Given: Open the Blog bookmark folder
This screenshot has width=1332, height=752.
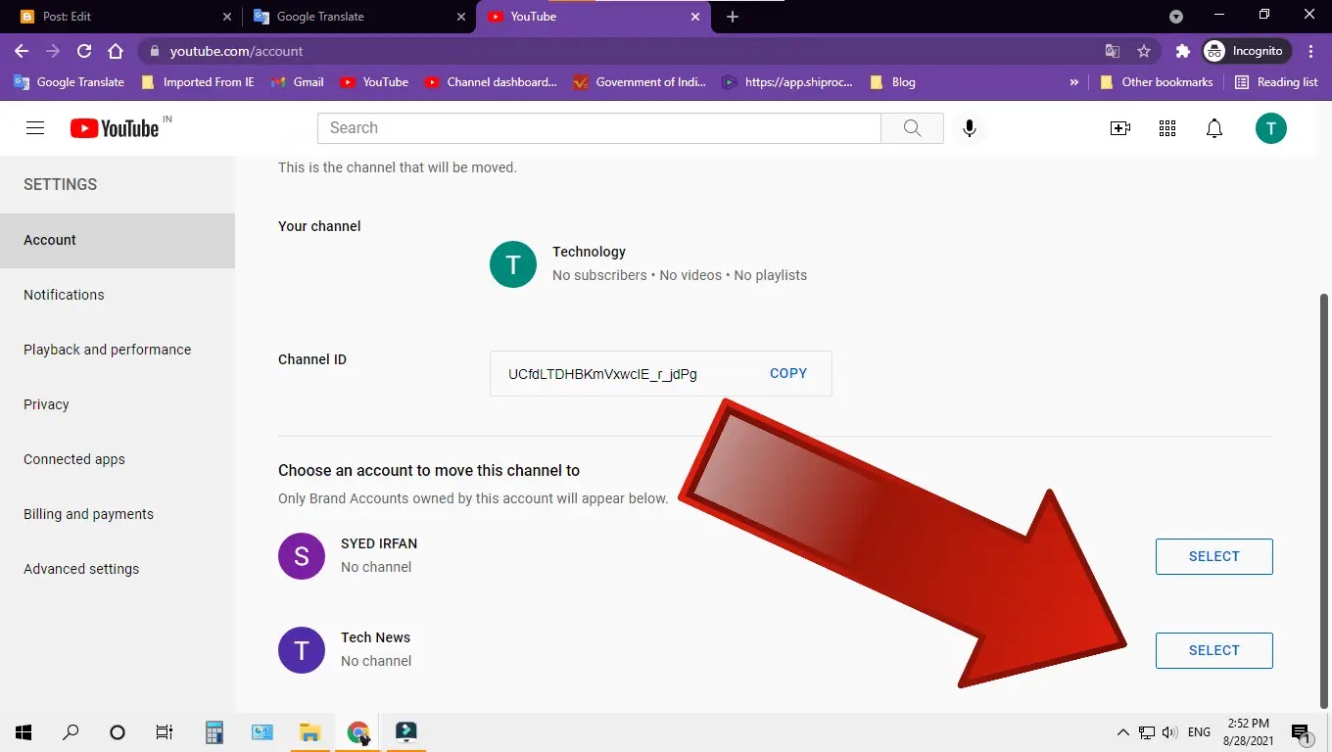Looking at the screenshot, I should coord(892,82).
